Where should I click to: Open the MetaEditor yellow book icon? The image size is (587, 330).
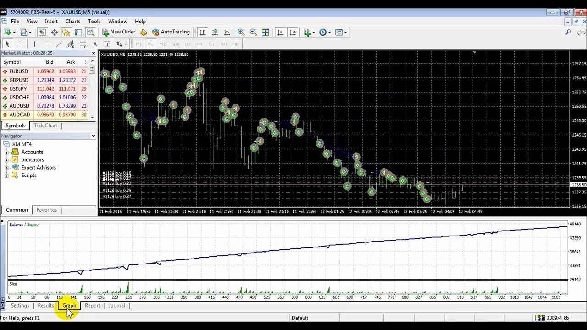(144, 32)
